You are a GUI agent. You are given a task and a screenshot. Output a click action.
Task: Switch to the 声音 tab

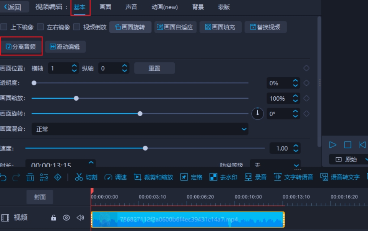coord(131,7)
